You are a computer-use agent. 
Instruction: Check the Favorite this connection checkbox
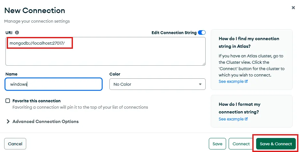tap(8, 101)
